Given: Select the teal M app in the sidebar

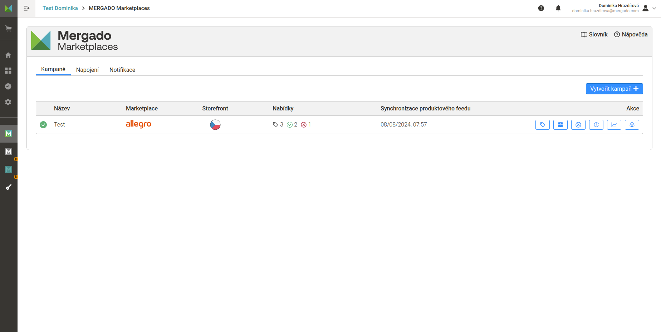Looking at the screenshot, I should tap(9, 169).
